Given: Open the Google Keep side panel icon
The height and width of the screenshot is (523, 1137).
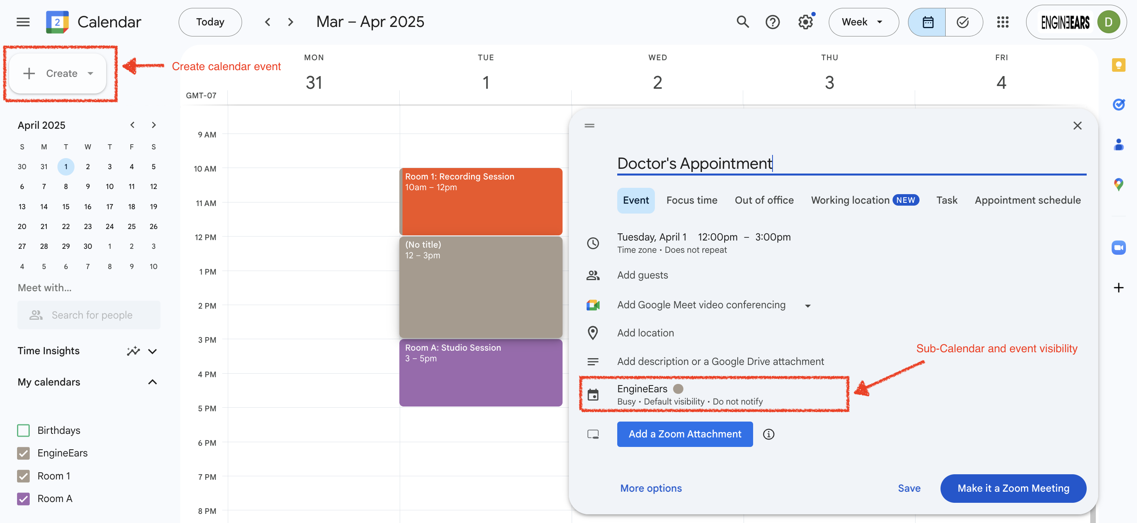Looking at the screenshot, I should pos(1118,65).
